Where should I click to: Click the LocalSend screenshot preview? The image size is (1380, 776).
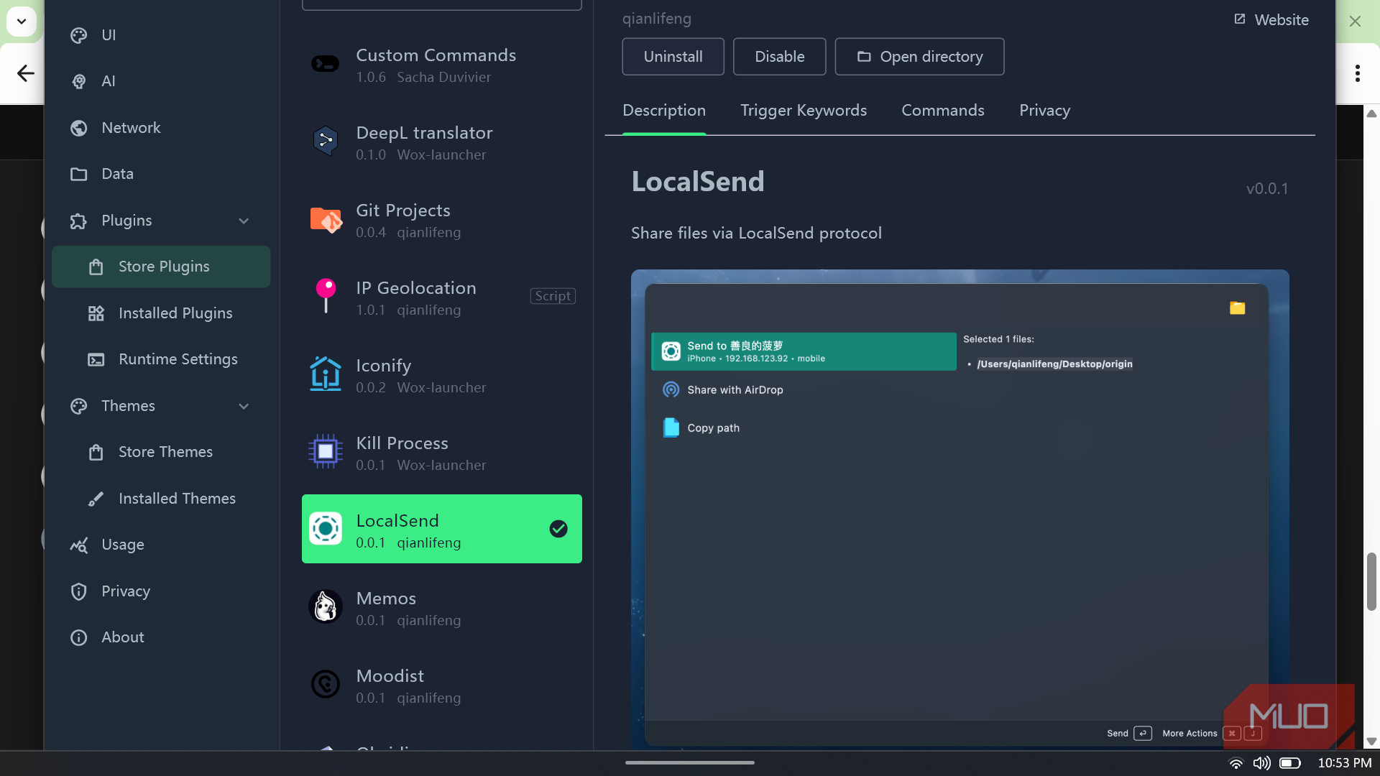960,509
